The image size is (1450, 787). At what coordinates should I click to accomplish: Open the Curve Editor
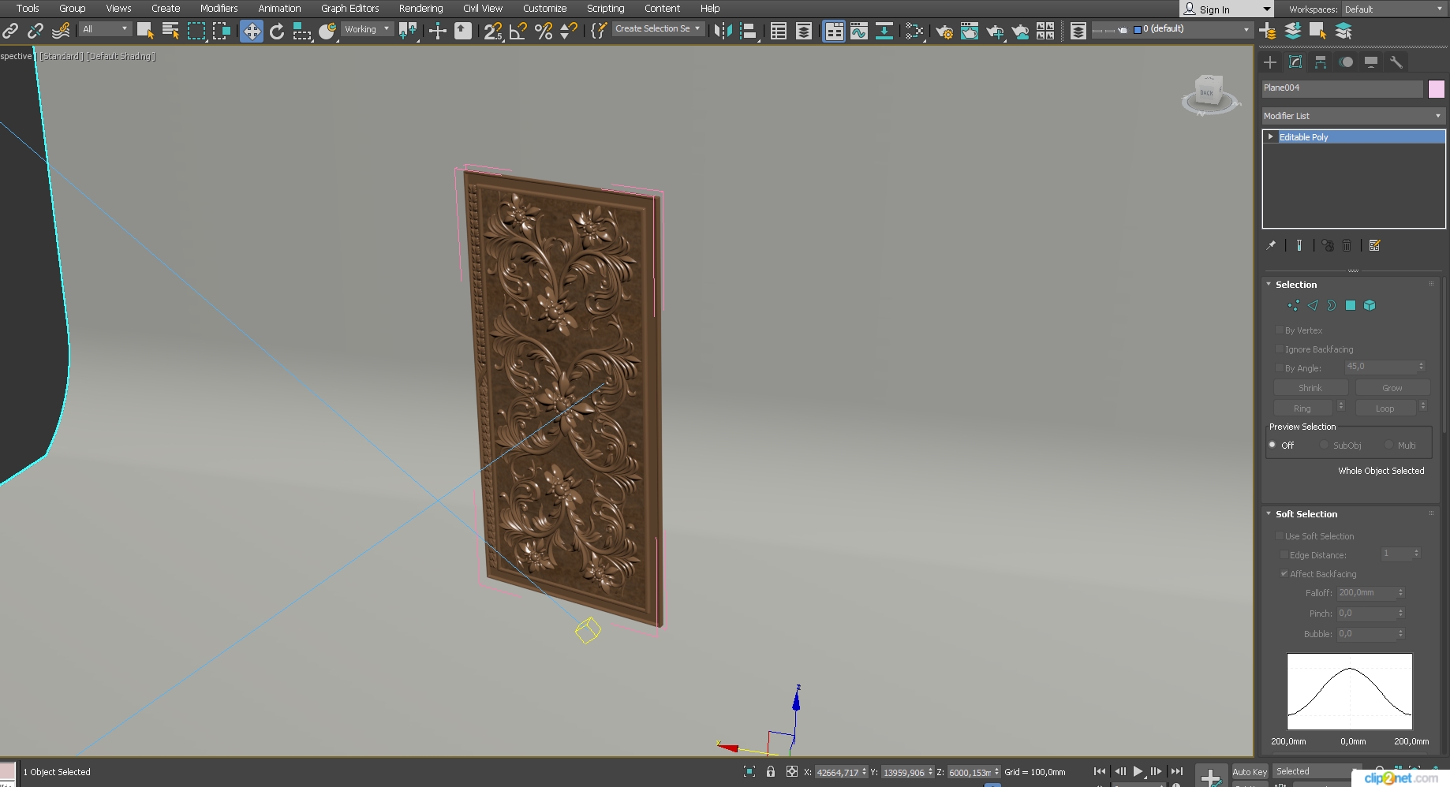tap(859, 31)
